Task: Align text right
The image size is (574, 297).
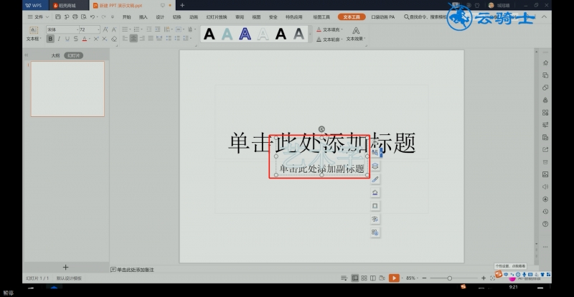Action: [x=142, y=39]
